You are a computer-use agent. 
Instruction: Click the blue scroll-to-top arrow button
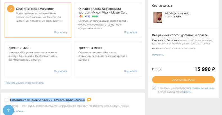pos(8,110)
